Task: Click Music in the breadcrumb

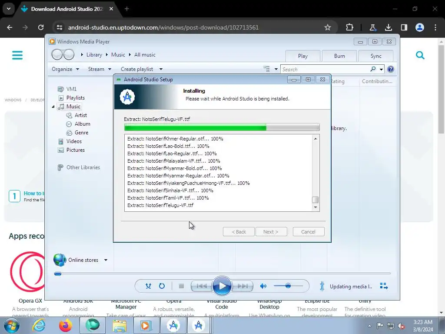Action: click(118, 55)
